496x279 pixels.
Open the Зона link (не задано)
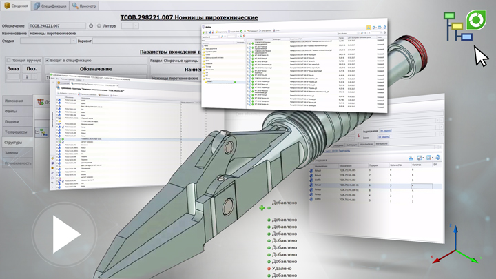[384, 137]
